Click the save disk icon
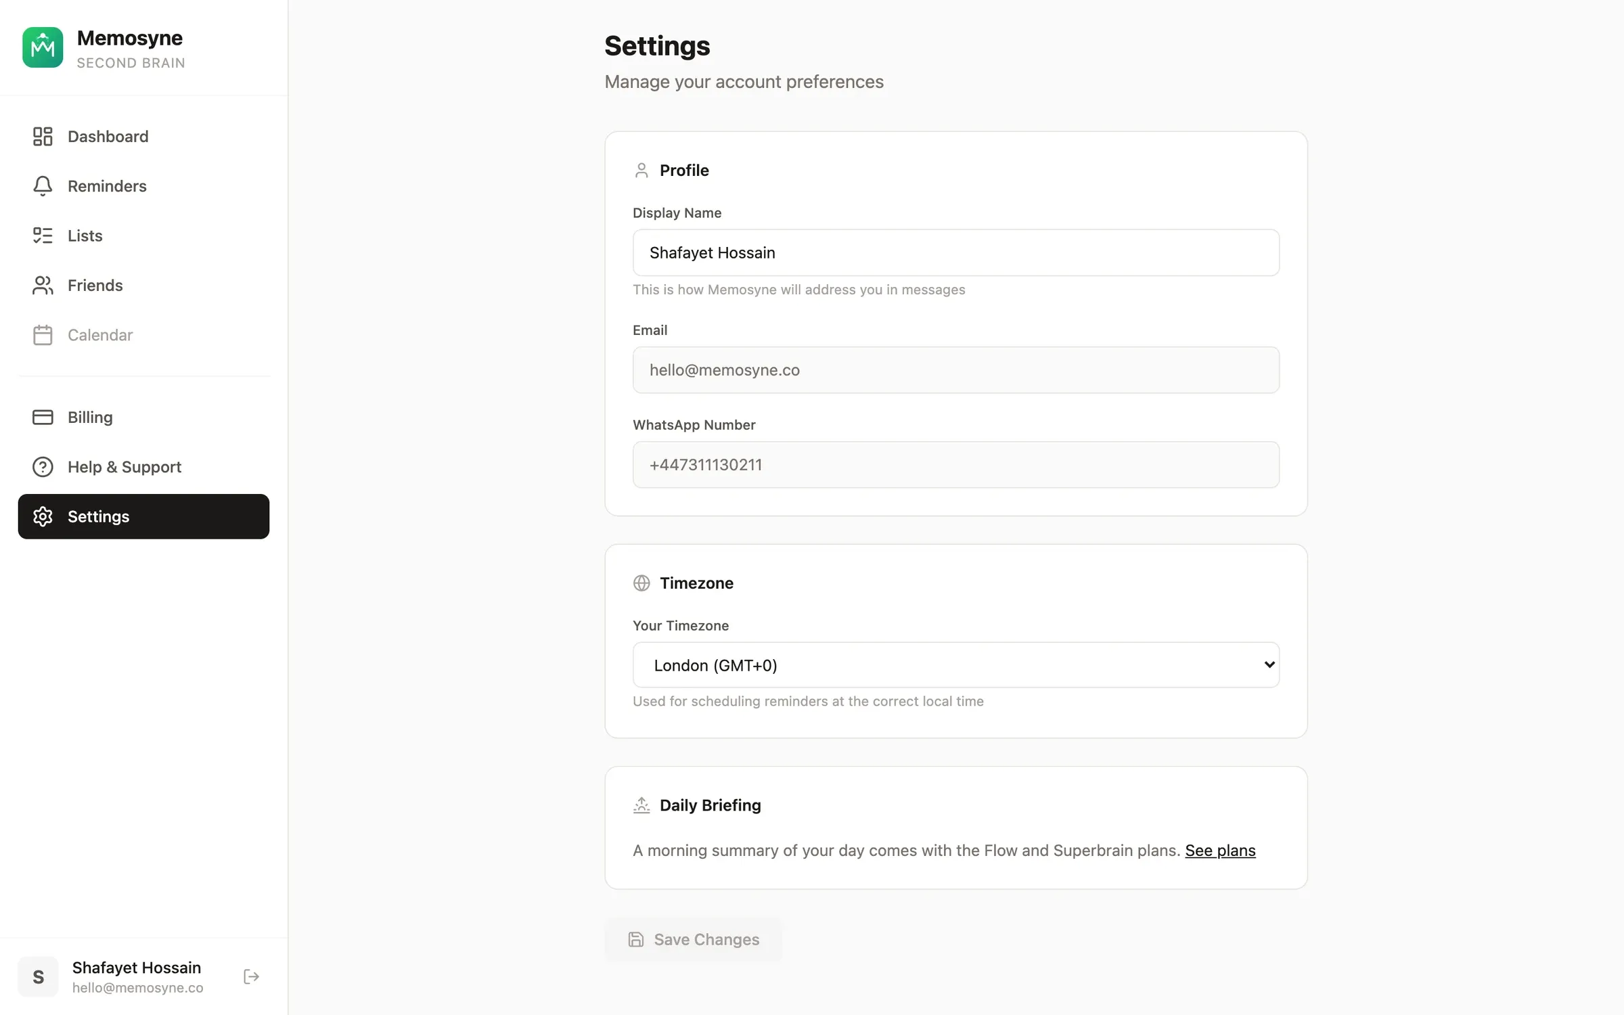Image resolution: width=1624 pixels, height=1015 pixels. 636,939
